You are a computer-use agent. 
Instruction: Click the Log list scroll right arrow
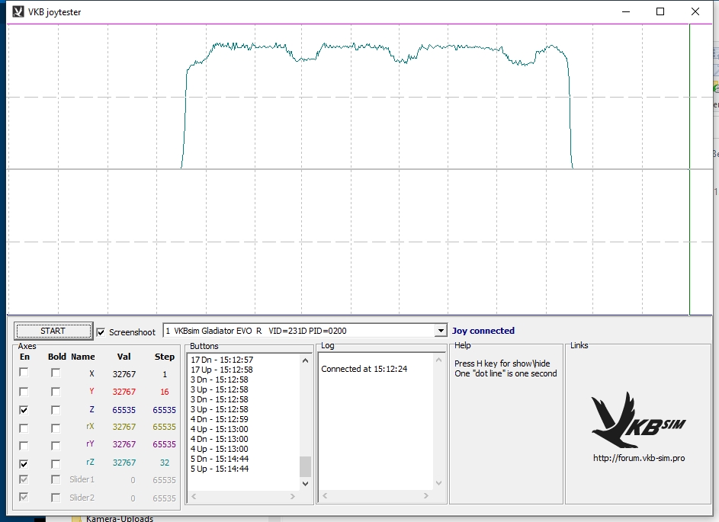coord(426,496)
